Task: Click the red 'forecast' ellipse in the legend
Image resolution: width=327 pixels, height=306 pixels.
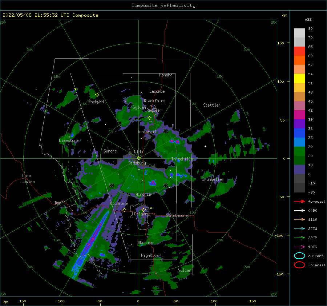Action: tap(299, 265)
